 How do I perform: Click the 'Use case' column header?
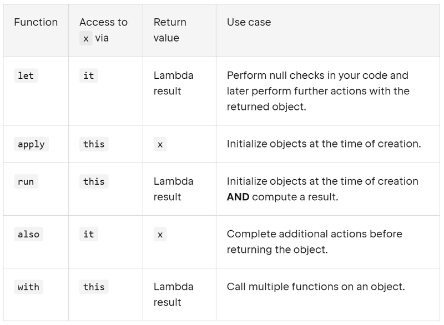pos(249,22)
